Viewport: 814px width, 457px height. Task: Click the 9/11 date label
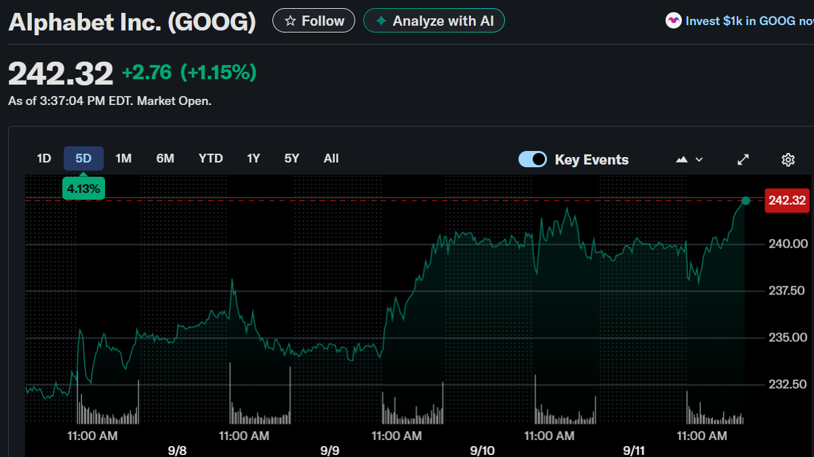[635, 450]
